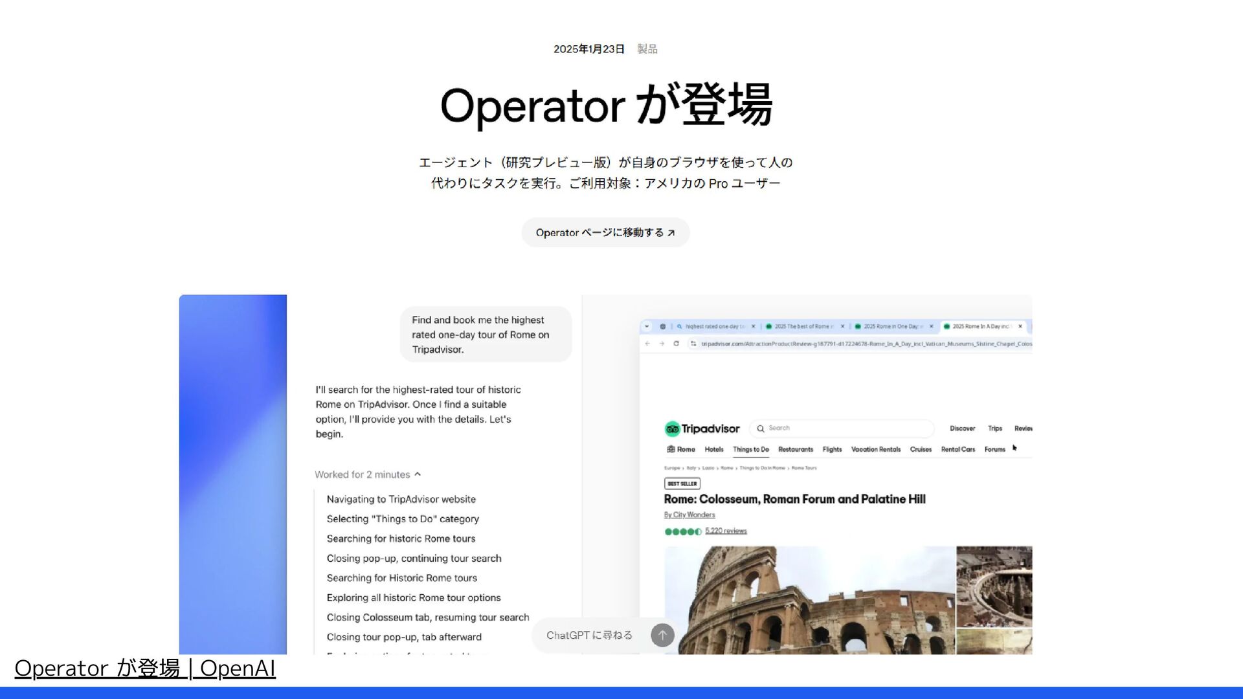Close the '2025 The best of Rome' tab

pyautogui.click(x=842, y=327)
